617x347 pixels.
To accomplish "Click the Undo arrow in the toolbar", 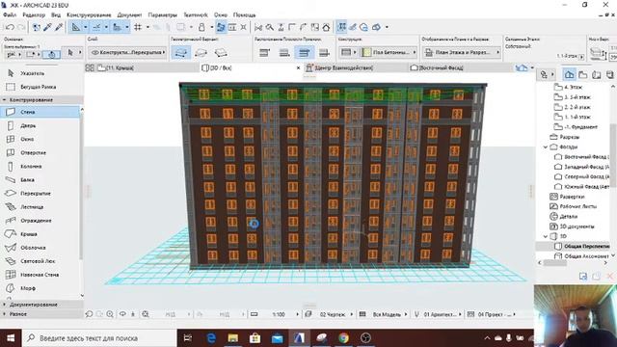I will 10,27.
